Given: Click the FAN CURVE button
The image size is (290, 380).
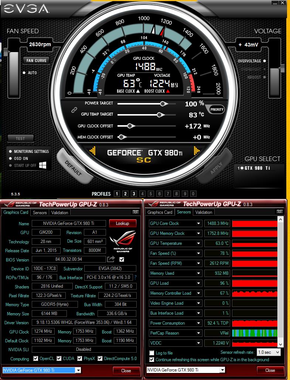Looking at the screenshot, I should 36,61.
